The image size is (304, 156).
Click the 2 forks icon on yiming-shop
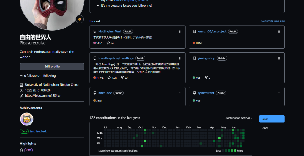pos(206,78)
